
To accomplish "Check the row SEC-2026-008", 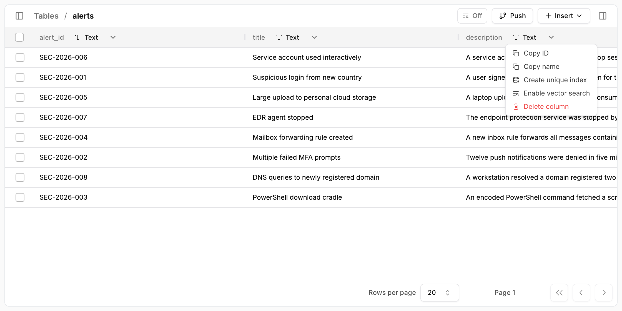I will [20, 177].
